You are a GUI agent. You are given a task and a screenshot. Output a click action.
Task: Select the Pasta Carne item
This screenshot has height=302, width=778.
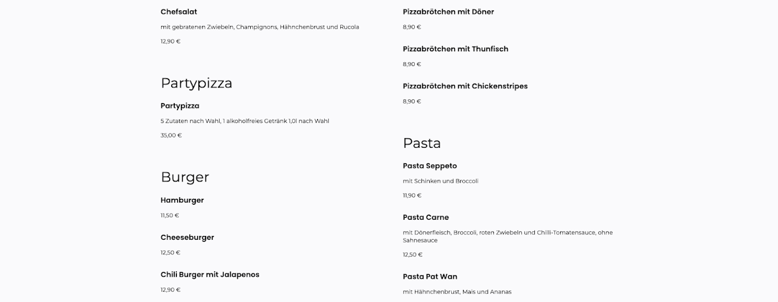(x=426, y=217)
